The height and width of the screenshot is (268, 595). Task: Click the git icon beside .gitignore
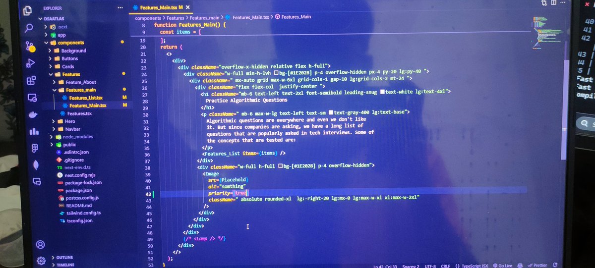(x=59, y=161)
